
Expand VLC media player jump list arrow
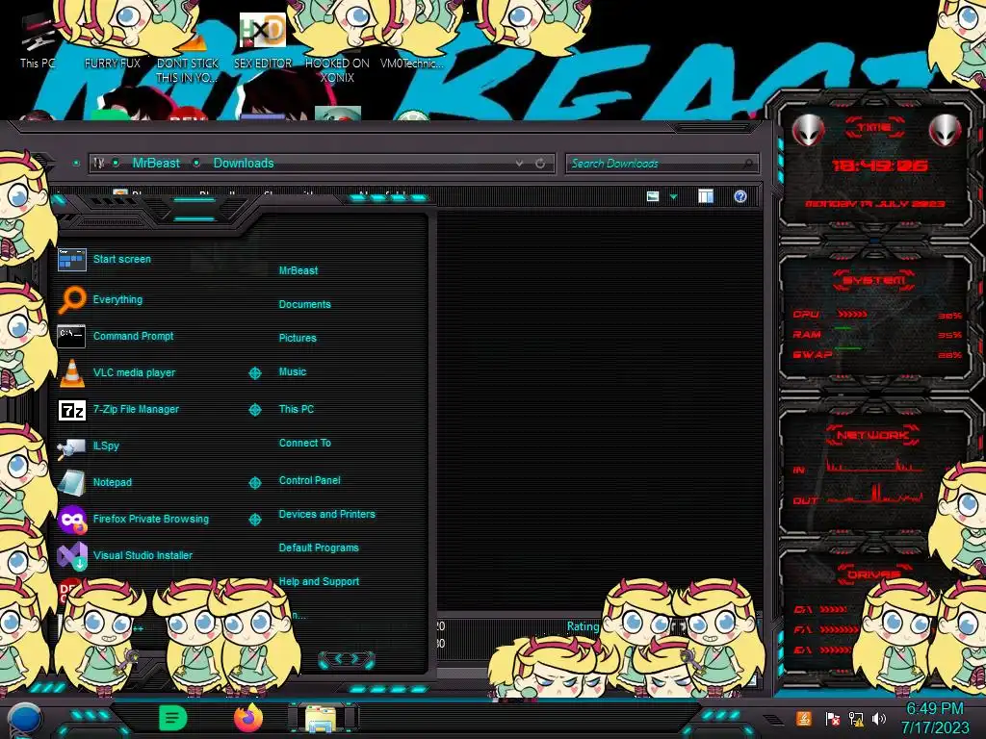[x=254, y=373]
